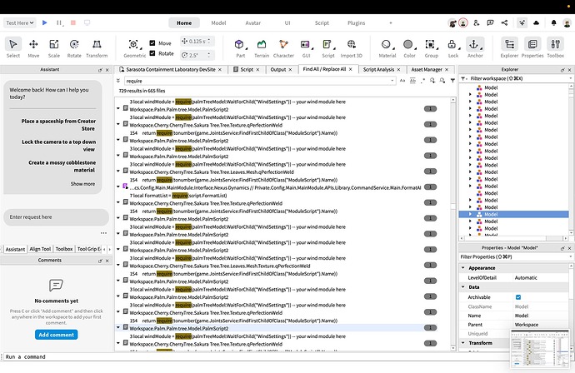
Task: Open the notifications bell
Action: click(x=553, y=22)
